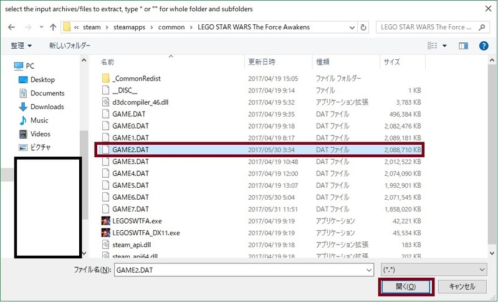Click the GAME0.DAT file icon
Image resolution: width=498 pixels, height=302 pixels.
click(x=106, y=126)
